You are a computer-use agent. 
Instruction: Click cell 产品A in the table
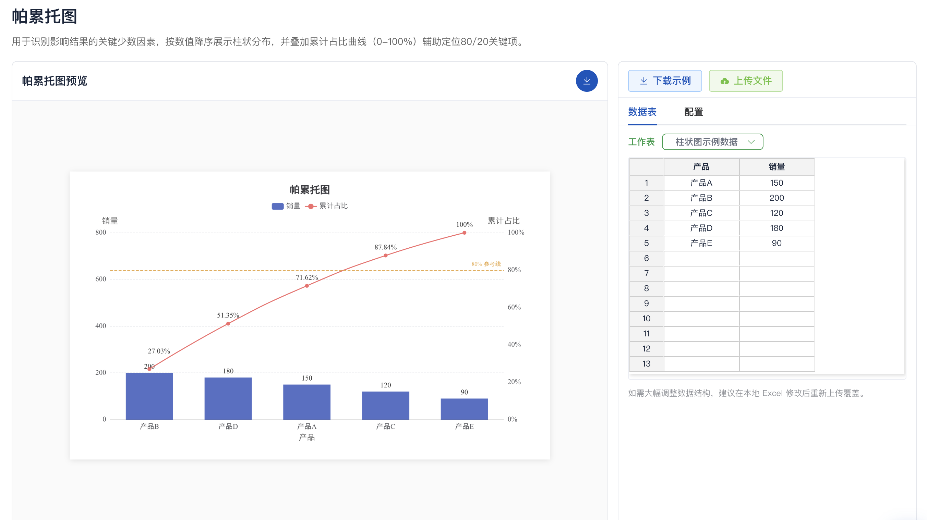[x=701, y=183]
